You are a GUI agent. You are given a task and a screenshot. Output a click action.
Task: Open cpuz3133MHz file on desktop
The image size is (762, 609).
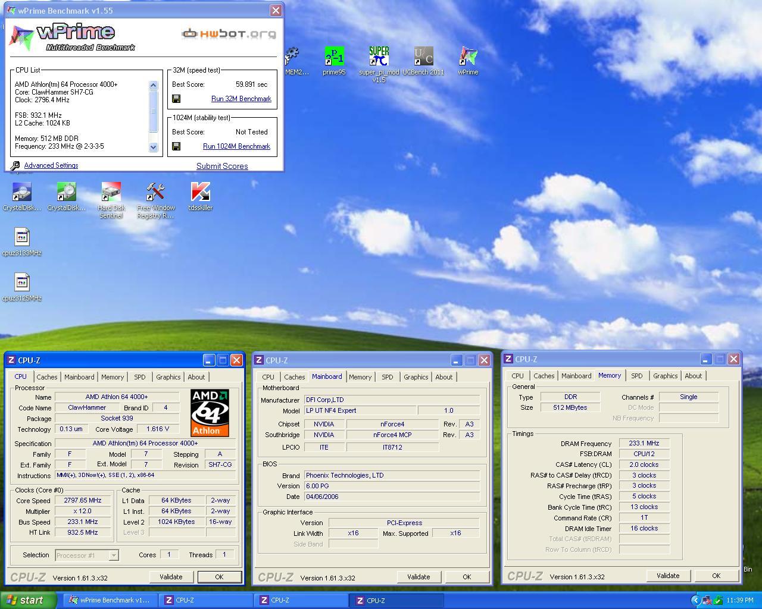(x=22, y=237)
